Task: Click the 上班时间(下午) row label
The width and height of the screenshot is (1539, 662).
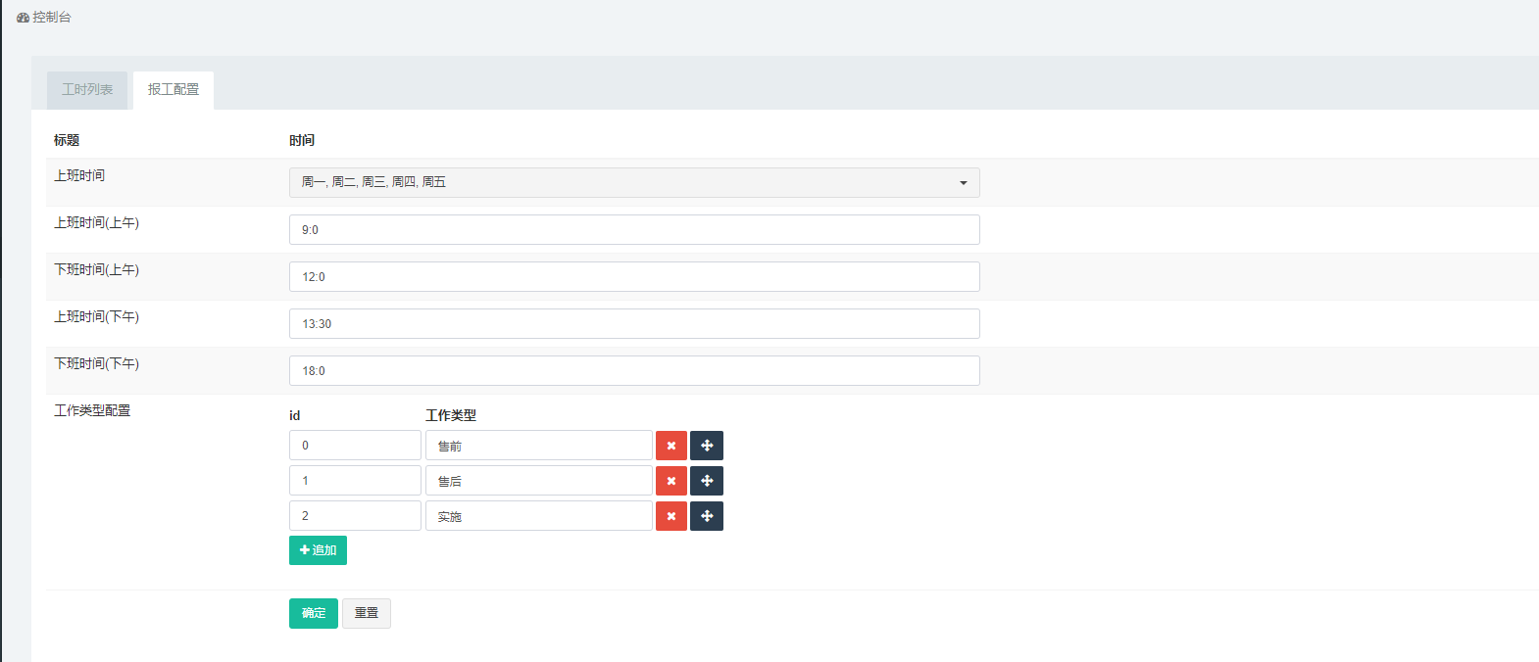Action: point(96,316)
